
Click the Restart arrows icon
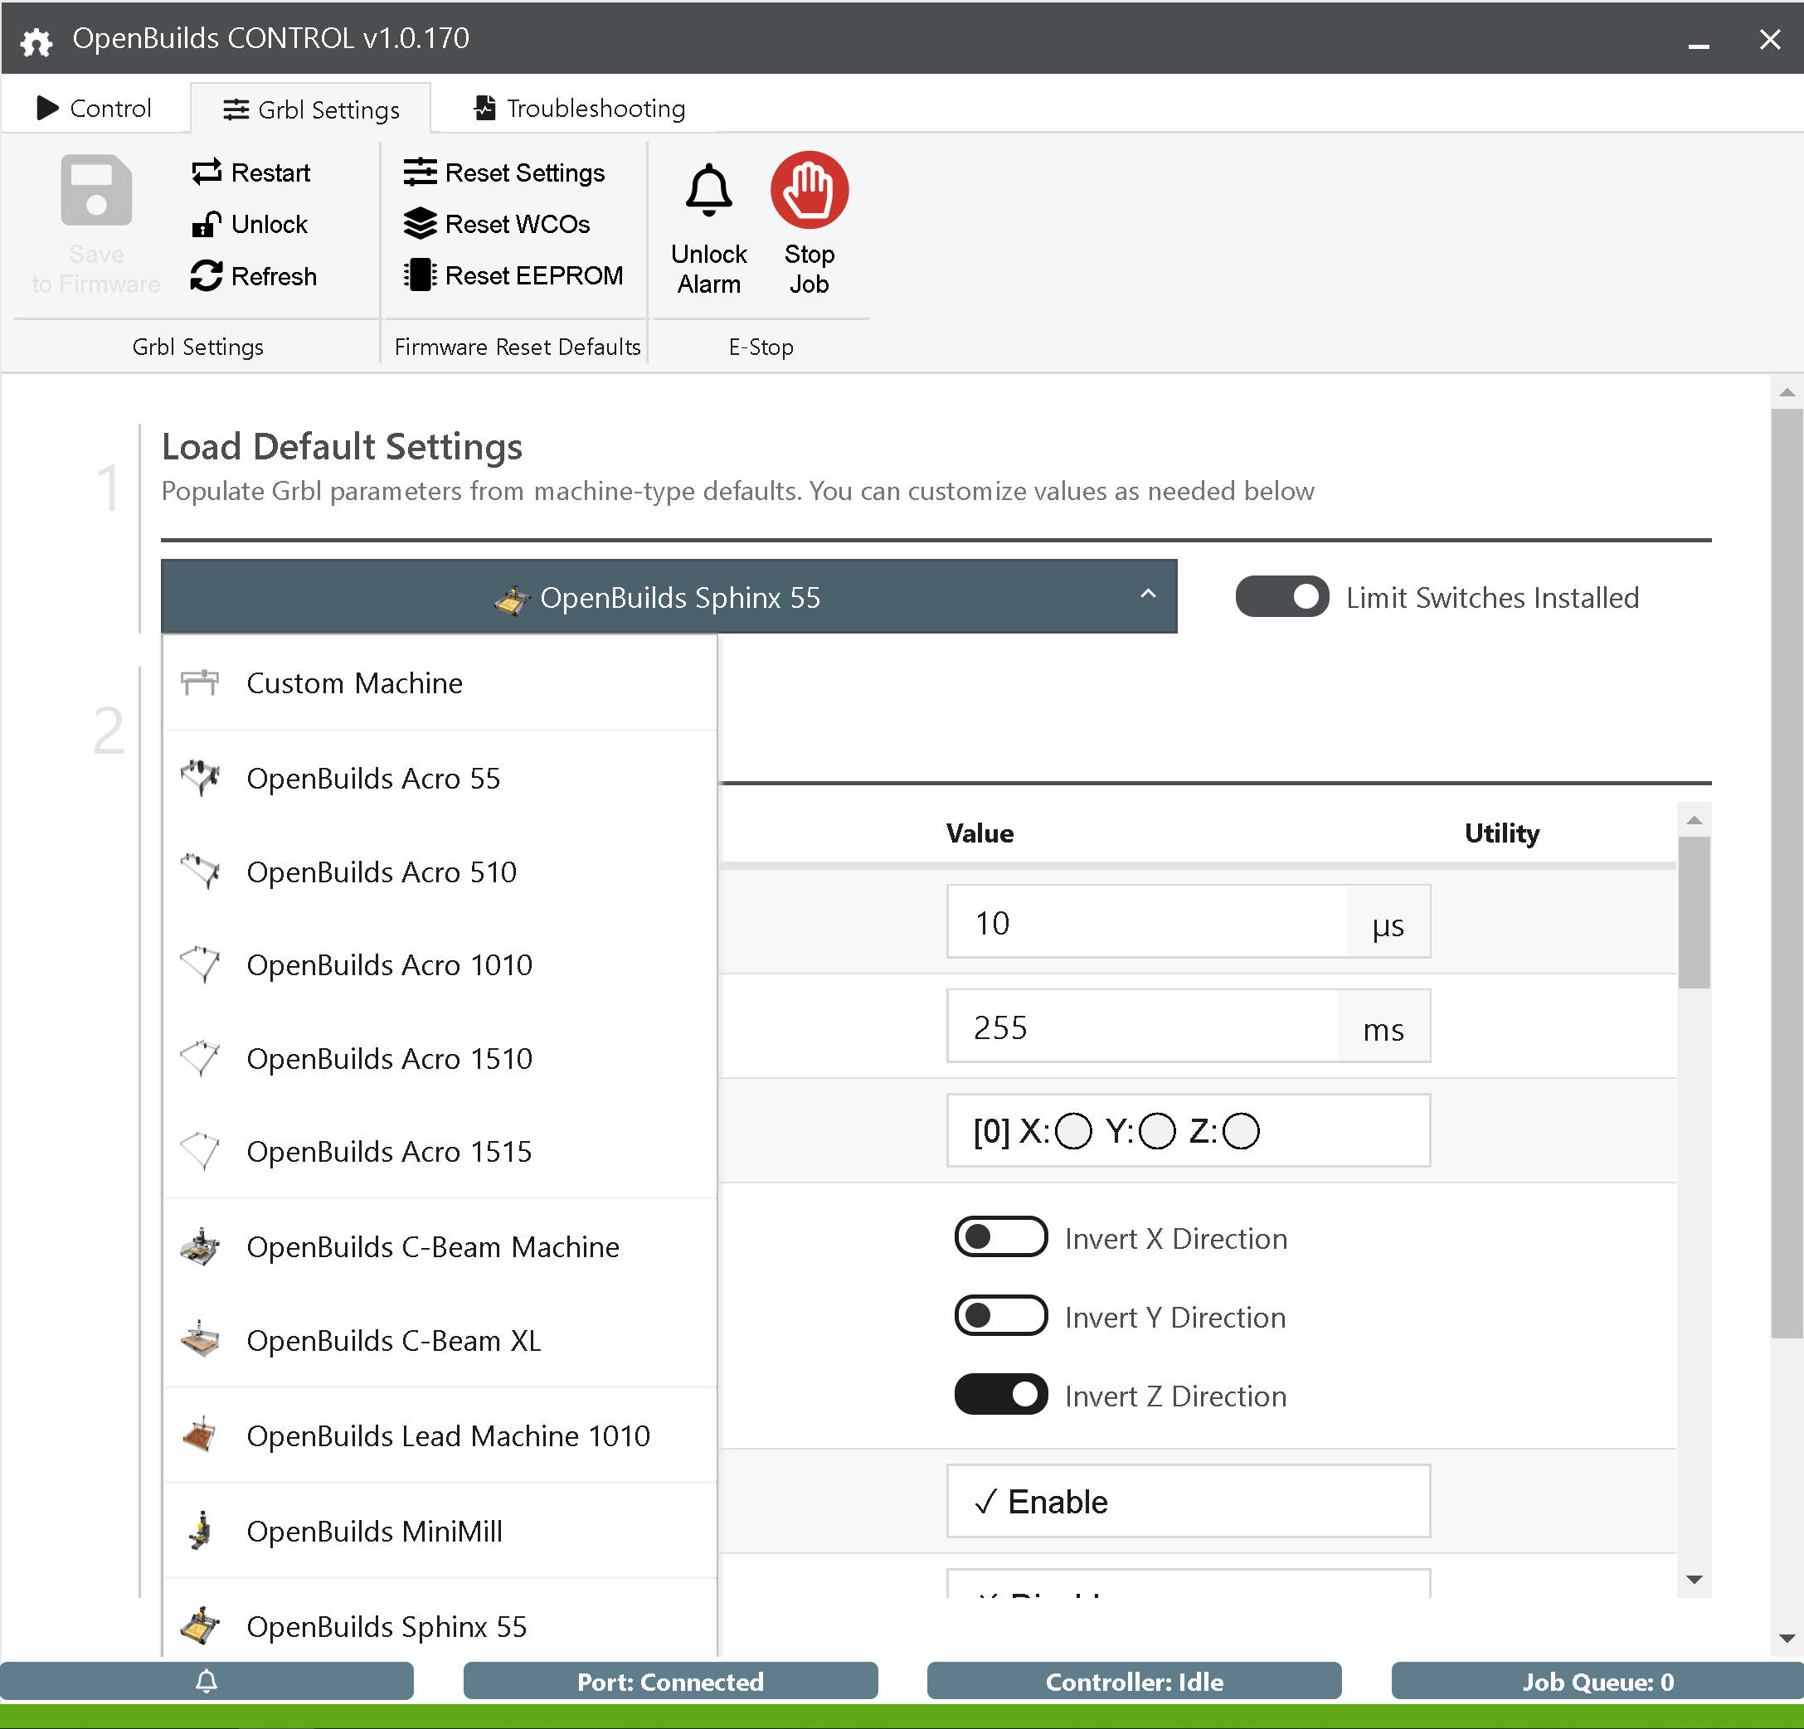207,172
